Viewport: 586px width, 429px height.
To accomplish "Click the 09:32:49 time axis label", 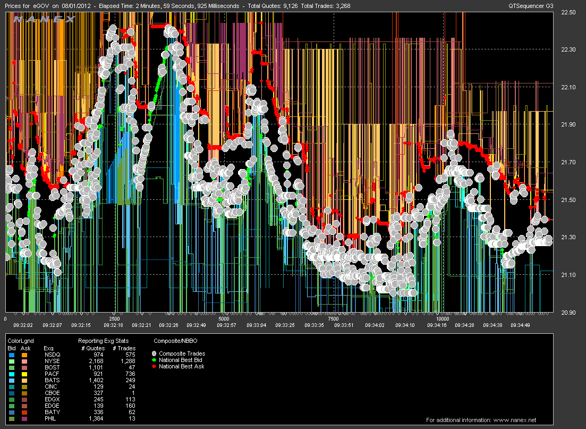I will (196, 325).
